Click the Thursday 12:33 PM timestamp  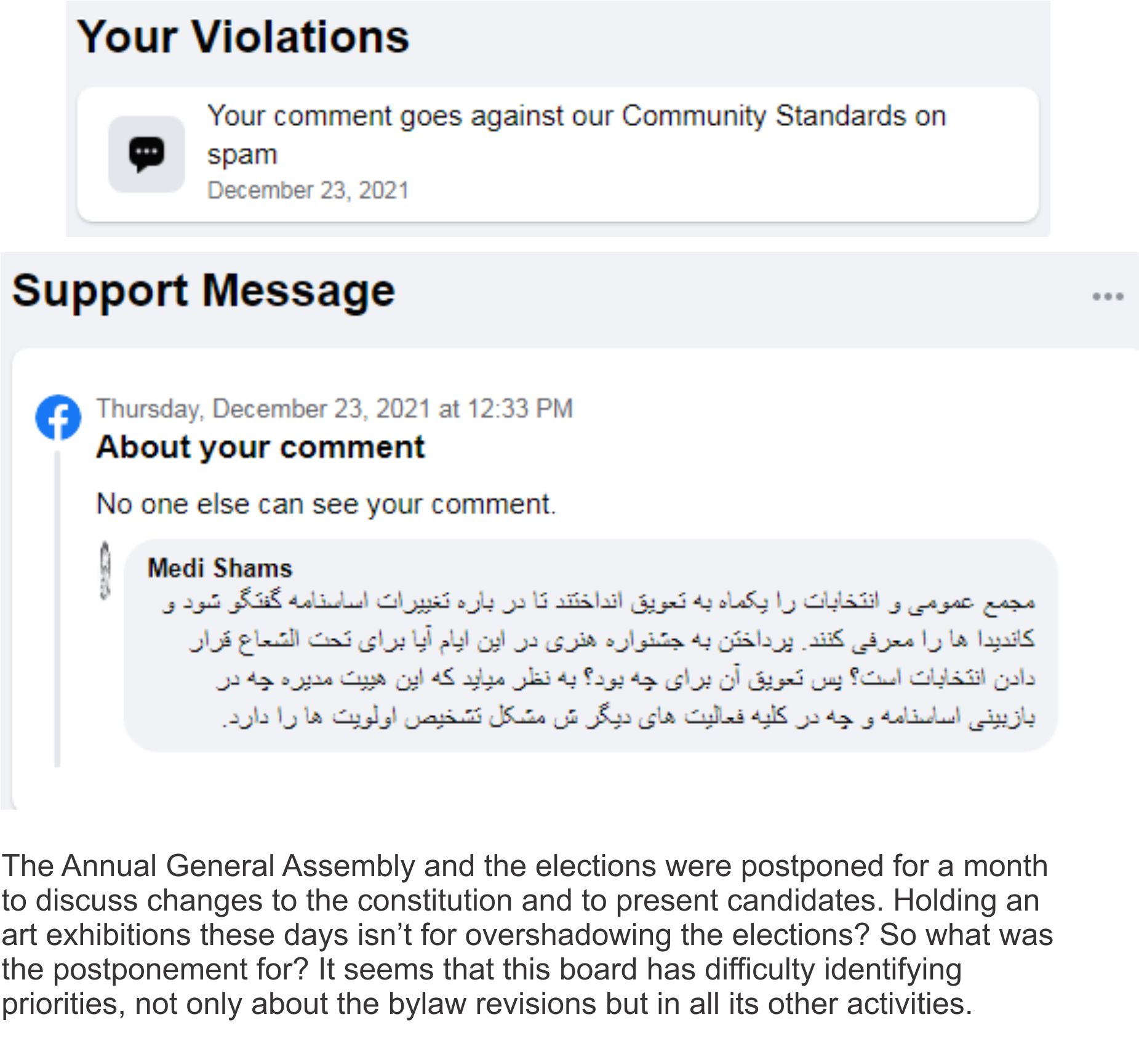pos(334,409)
